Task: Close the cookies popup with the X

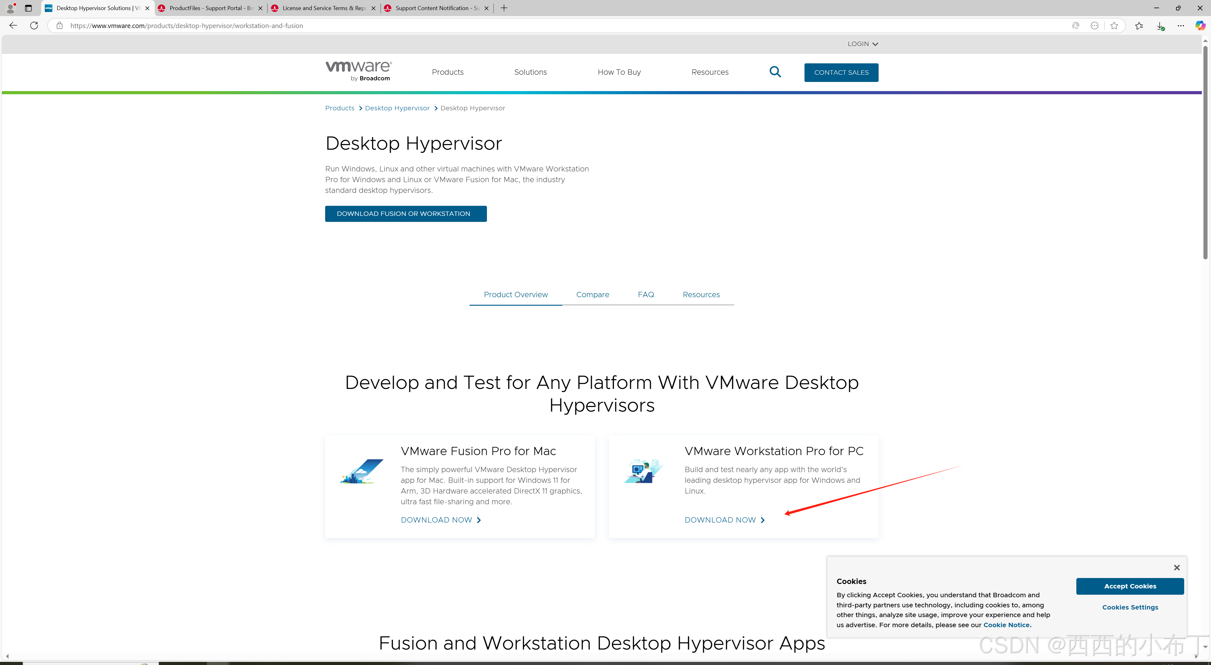Action: coord(1176,567)
